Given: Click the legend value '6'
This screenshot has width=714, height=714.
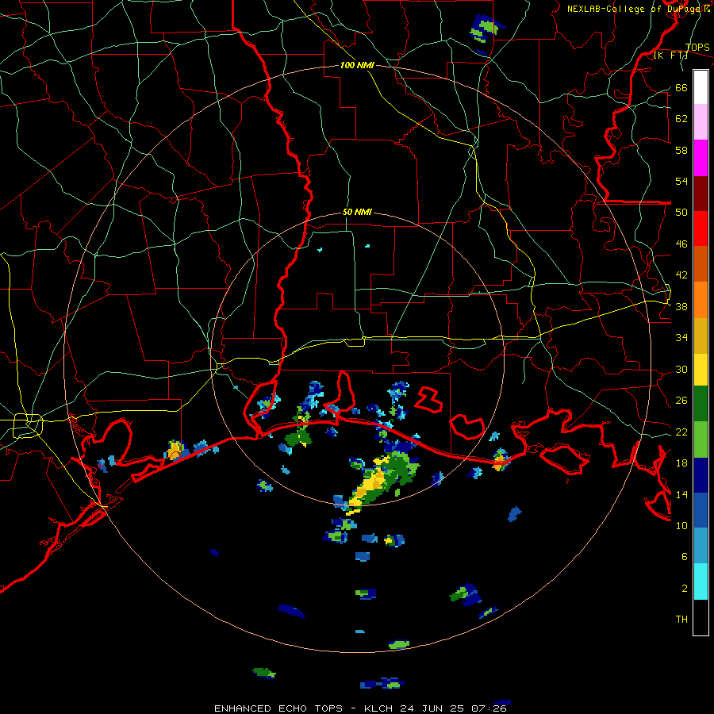Looking at the screenshot, I should click(x=685, y=556).
